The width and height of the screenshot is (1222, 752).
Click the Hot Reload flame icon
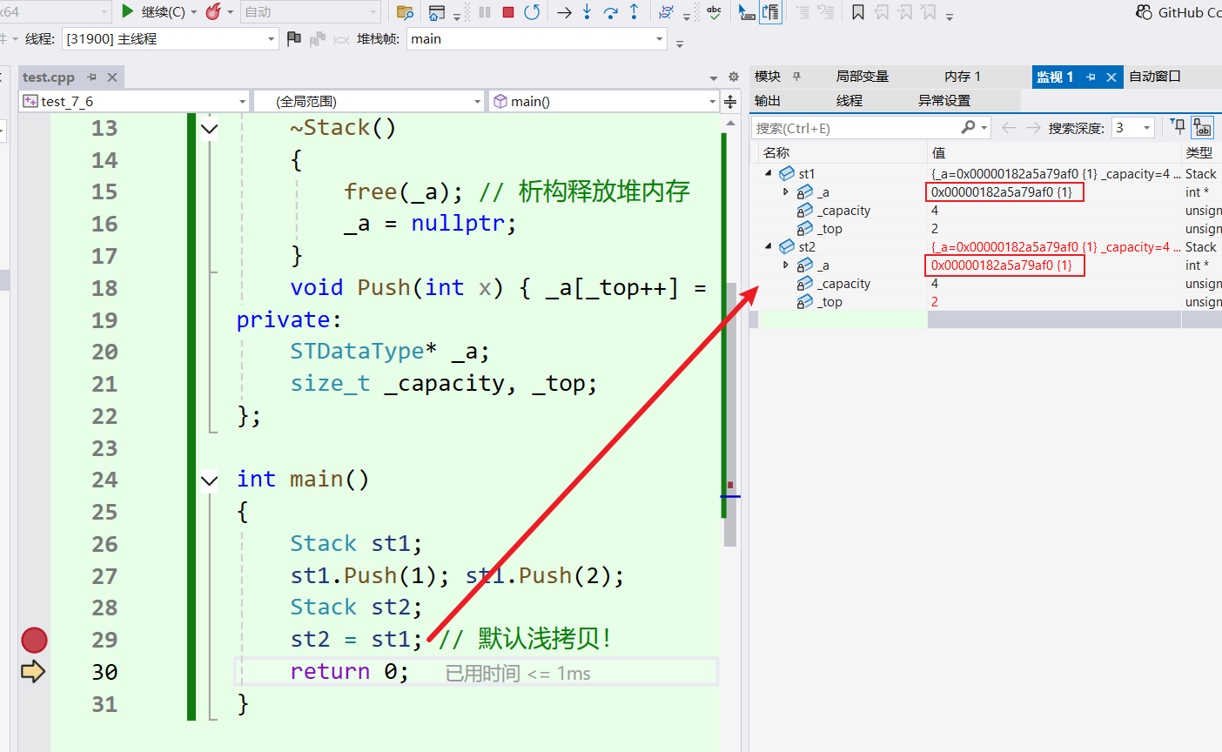coord(213,11)
